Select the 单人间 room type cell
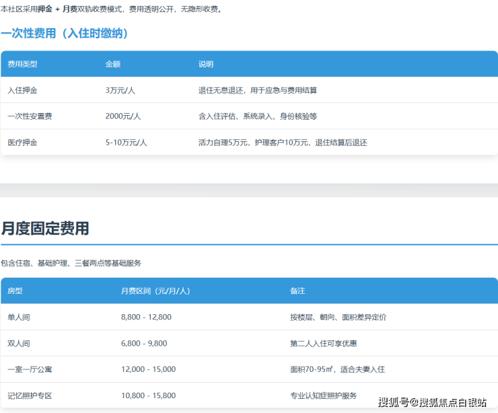Viewport: 498px width, 413px height. pos(19,317)
